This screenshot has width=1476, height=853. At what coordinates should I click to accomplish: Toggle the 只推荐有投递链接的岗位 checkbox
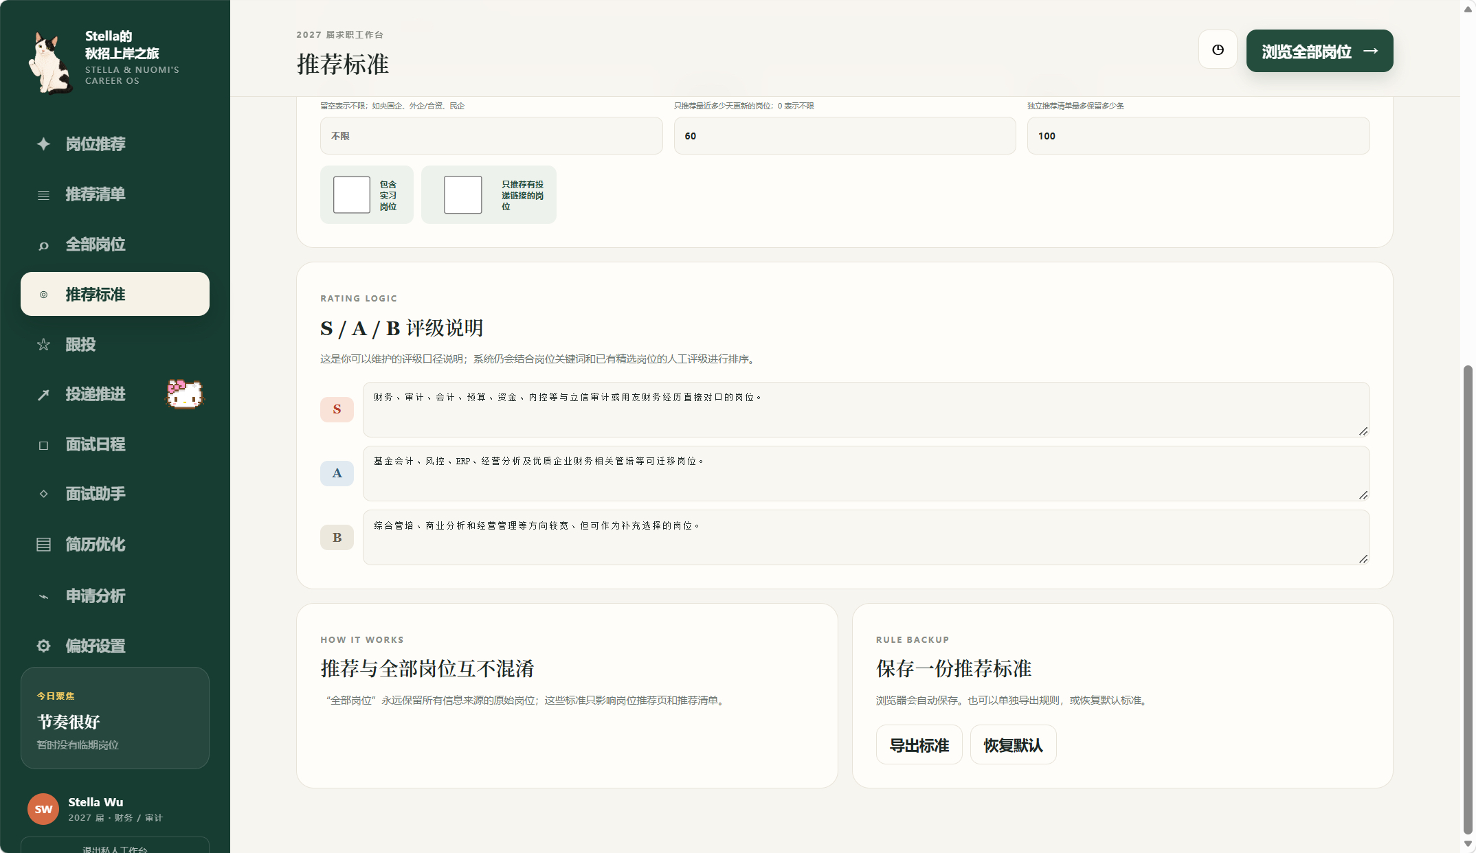point(463,195)
